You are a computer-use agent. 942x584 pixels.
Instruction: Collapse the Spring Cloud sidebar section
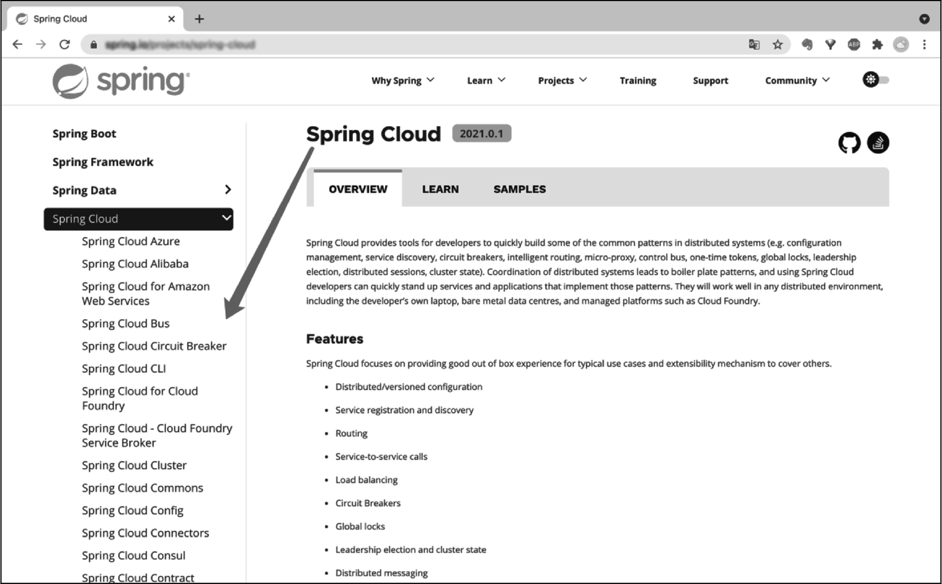(x=227, y=218)
